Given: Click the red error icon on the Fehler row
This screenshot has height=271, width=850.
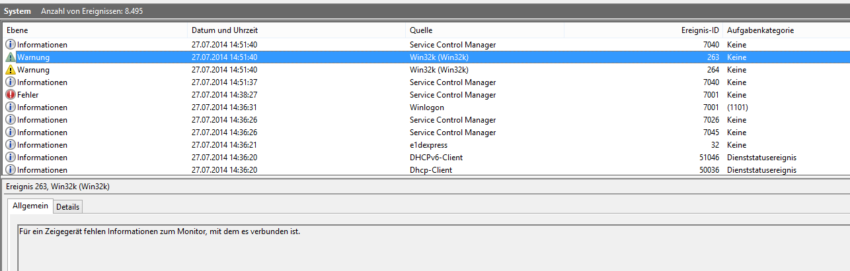Looking at the screenshot, I should pos(10,95).
